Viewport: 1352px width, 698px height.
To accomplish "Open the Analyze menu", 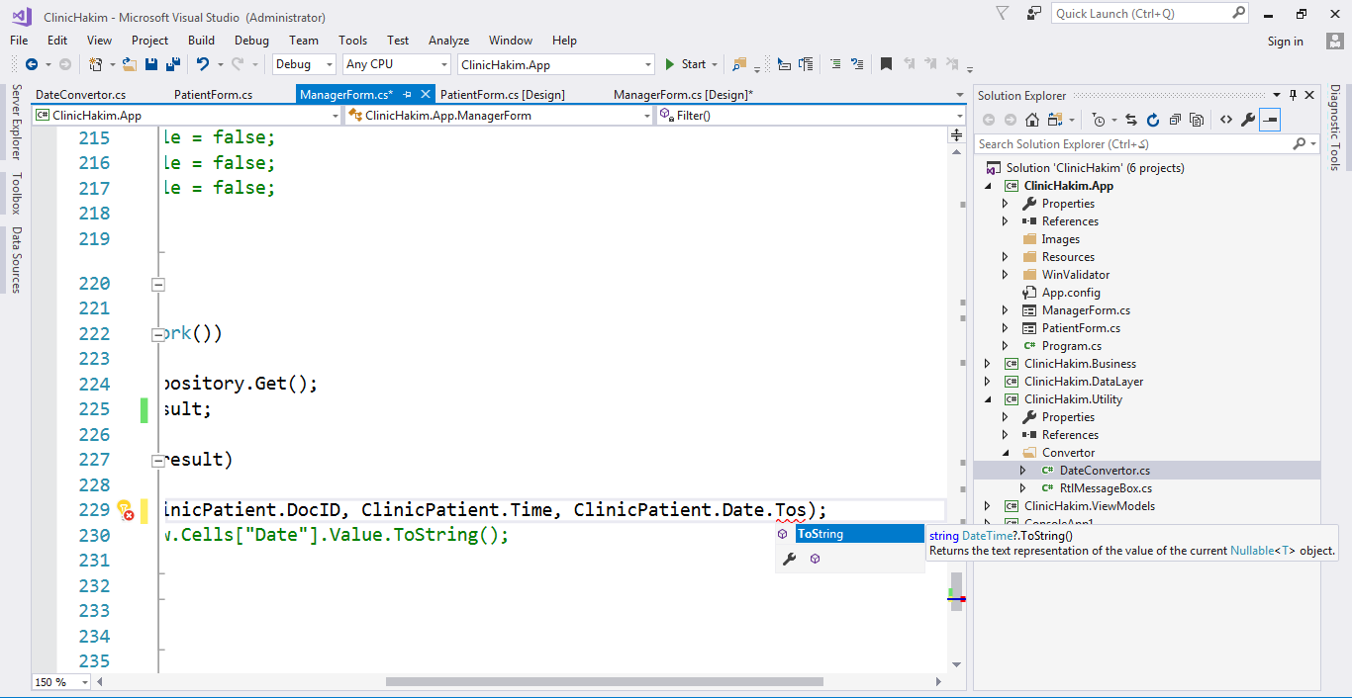I will [448, 41].
